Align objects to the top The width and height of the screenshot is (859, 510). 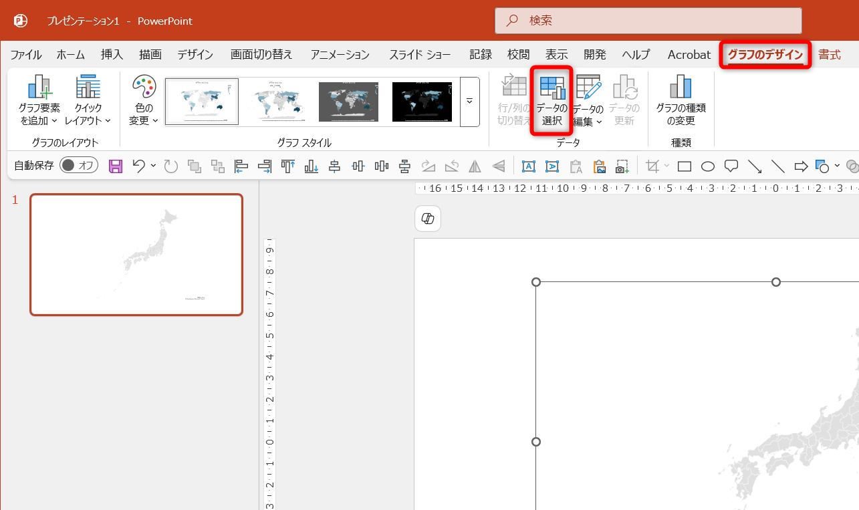(288, 166)
